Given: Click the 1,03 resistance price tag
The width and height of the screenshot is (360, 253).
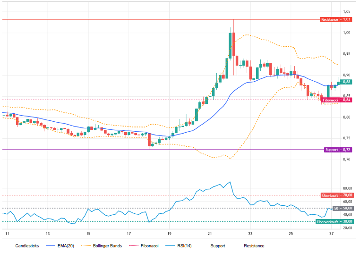Looking at the screenshot, I should tap(346, 19).
